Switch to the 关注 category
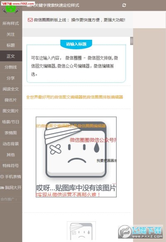 pyautogui.click(x=11, y=34)
